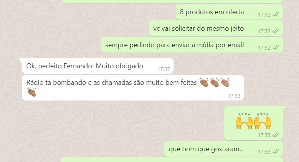
Task: Click the 'que bom que gostaram...' message
Action: pos(223,149)
